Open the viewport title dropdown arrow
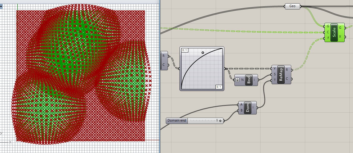This screenshot has width=353, height=153. (x=1, y=6)
